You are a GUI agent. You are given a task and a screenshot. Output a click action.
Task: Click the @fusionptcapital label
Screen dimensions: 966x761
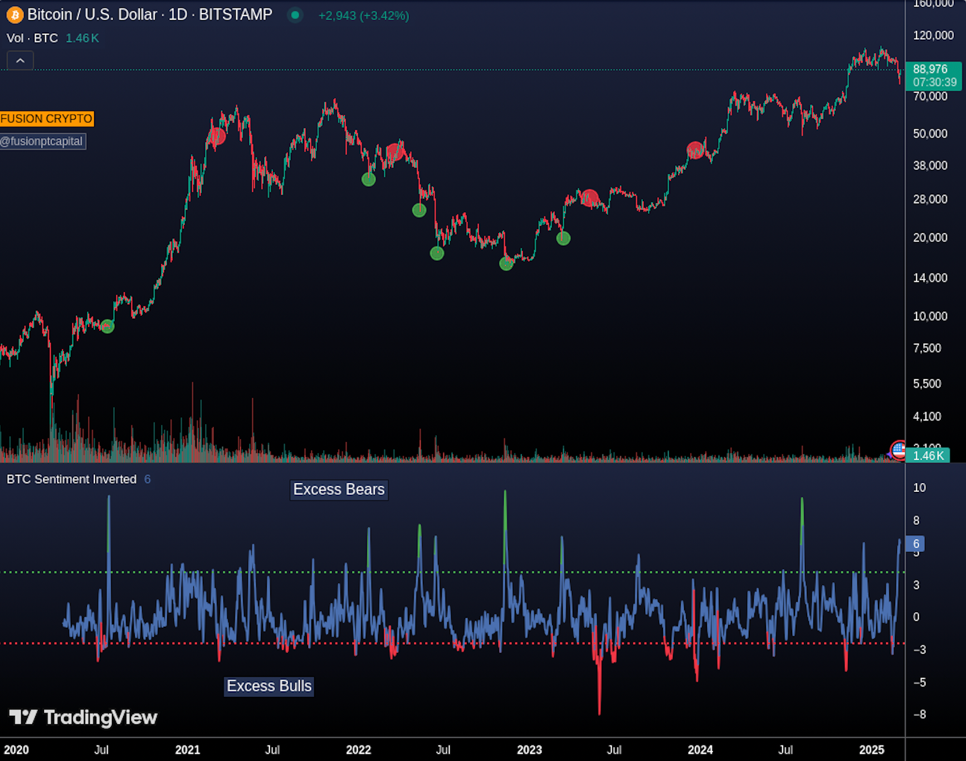43,142
